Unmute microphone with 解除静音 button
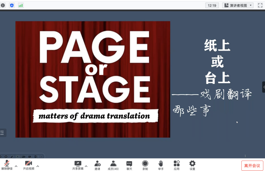 pyautogui.click(x=7, y=164)
